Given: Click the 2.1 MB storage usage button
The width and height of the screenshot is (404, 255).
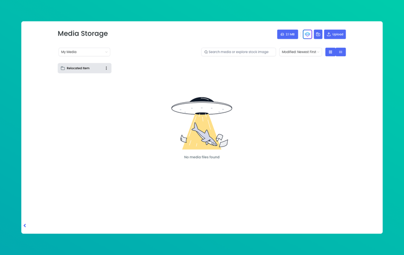Looking at the screenshot, I should point(288,34).
